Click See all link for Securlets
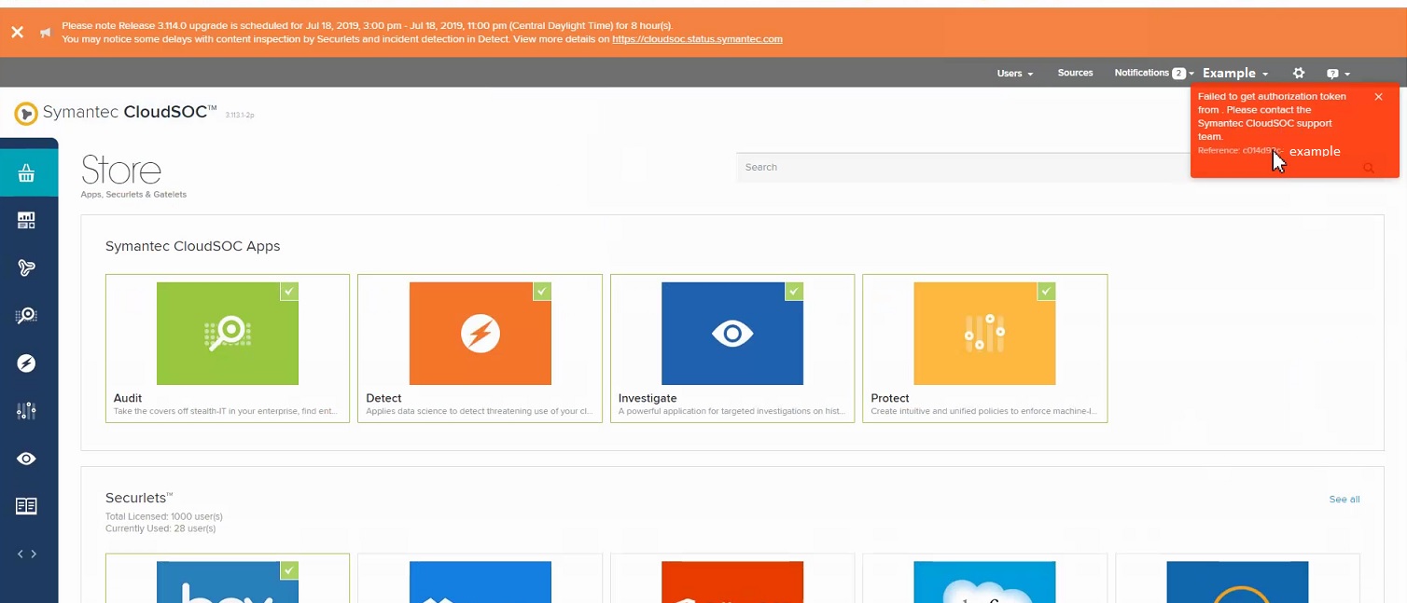The height and width of the screenshot is (603, 1407). tap(1344, 500)
